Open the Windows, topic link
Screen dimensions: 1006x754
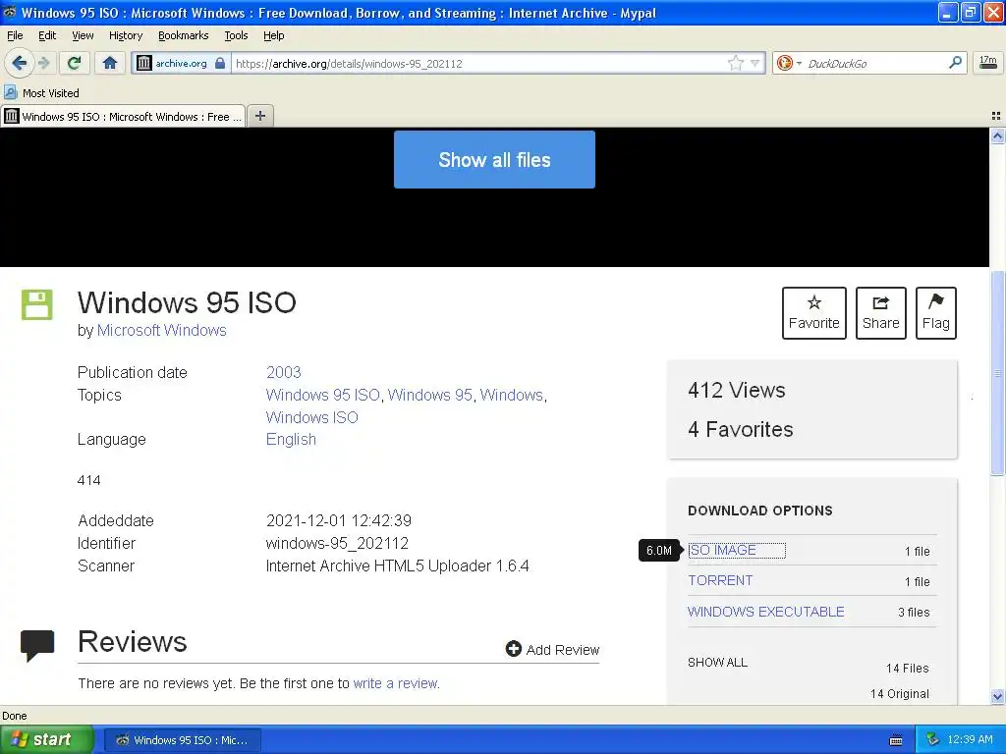tap(511, 395)
